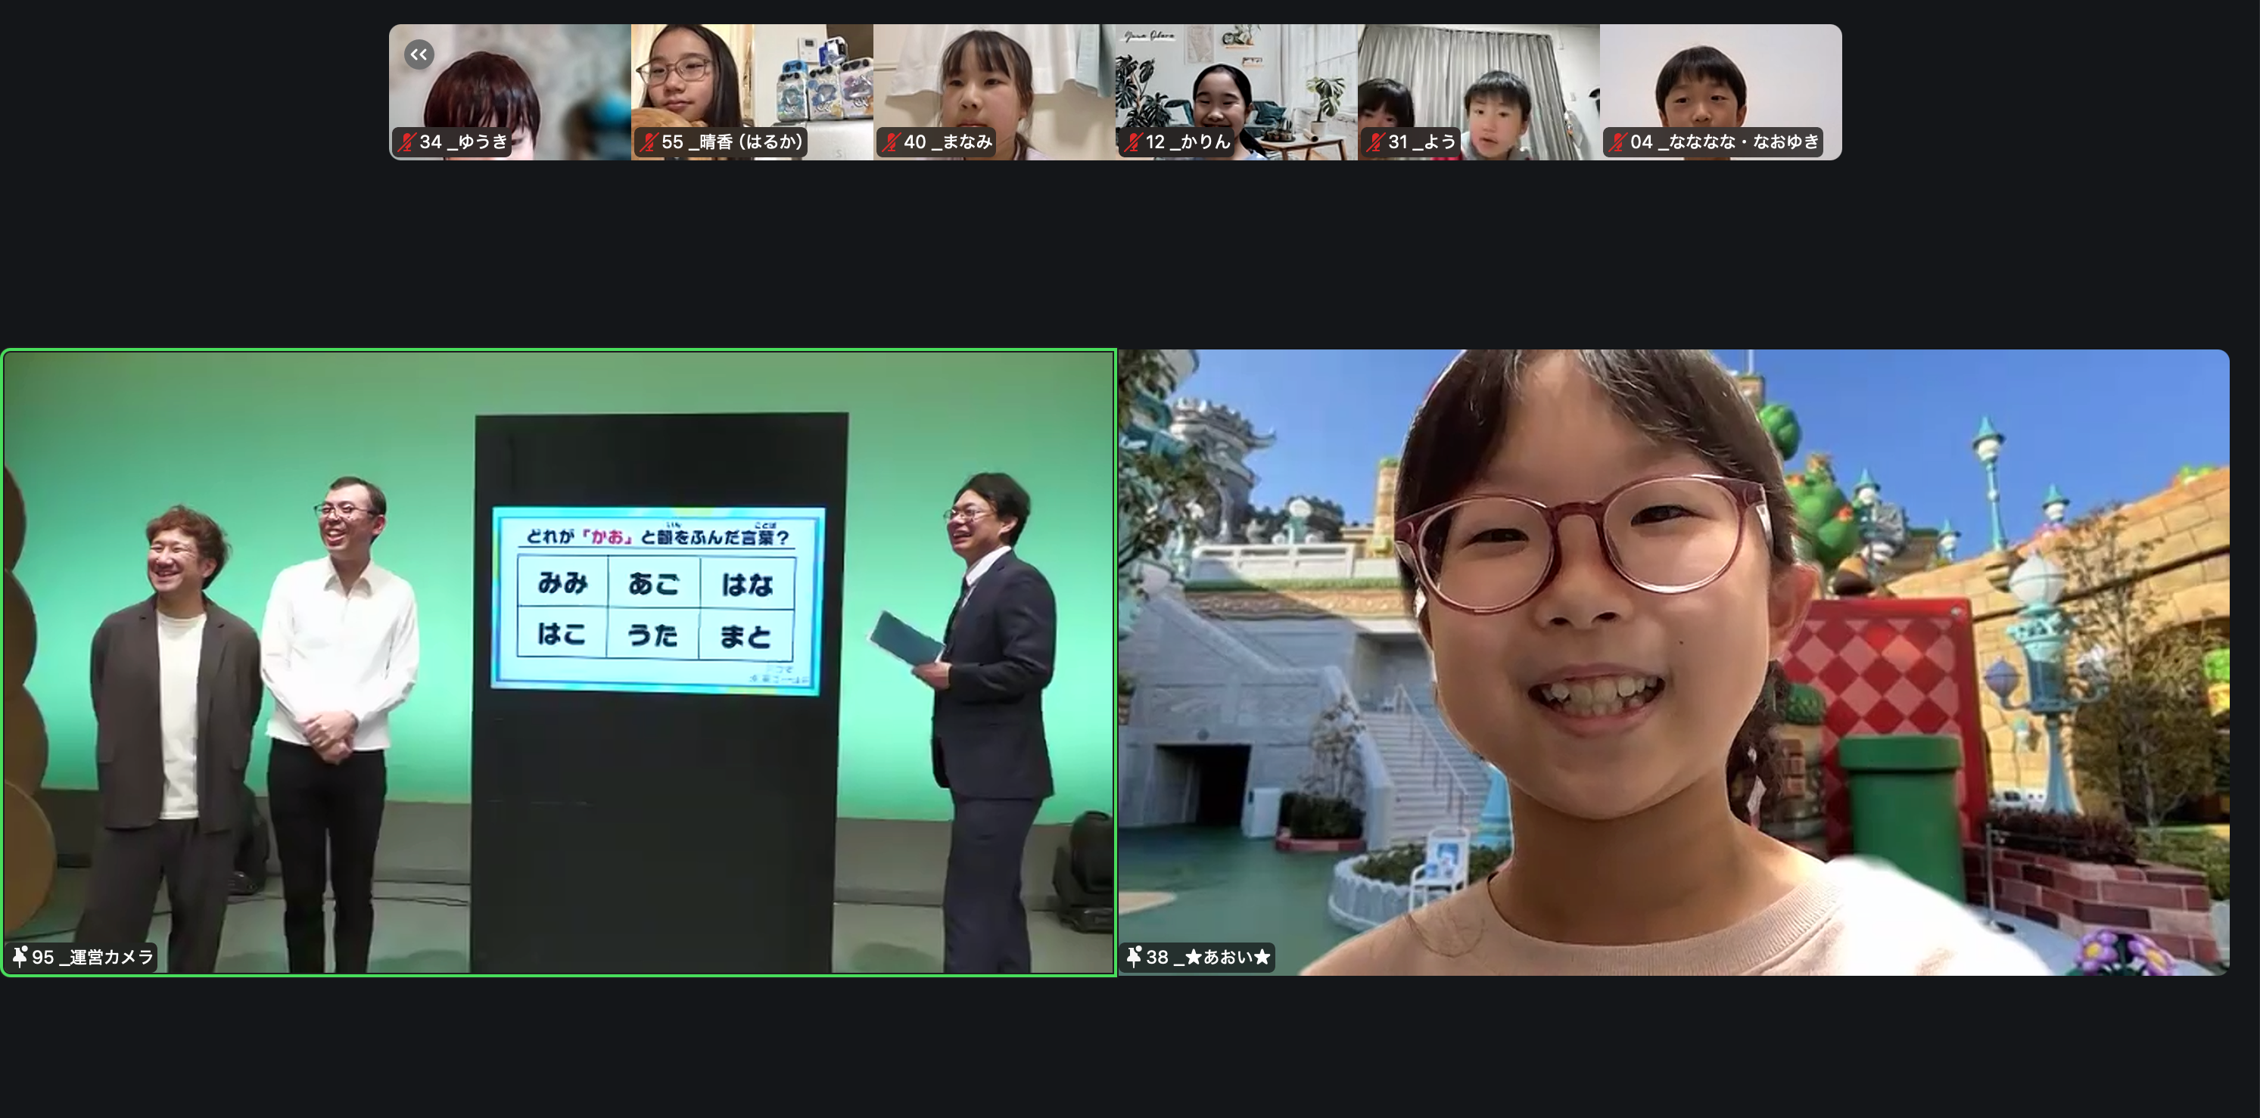Click the pinned studio camera video
This screenshot has width=2260, height=1118.
pyautogui.click(x=558, y=662)
